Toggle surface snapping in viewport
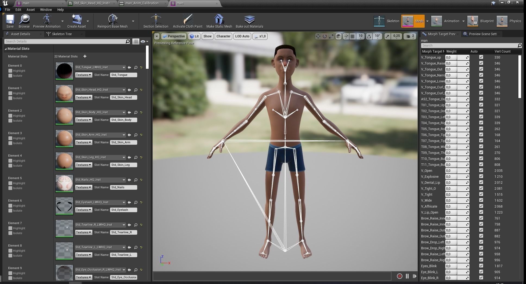 (x=346, y=36)
